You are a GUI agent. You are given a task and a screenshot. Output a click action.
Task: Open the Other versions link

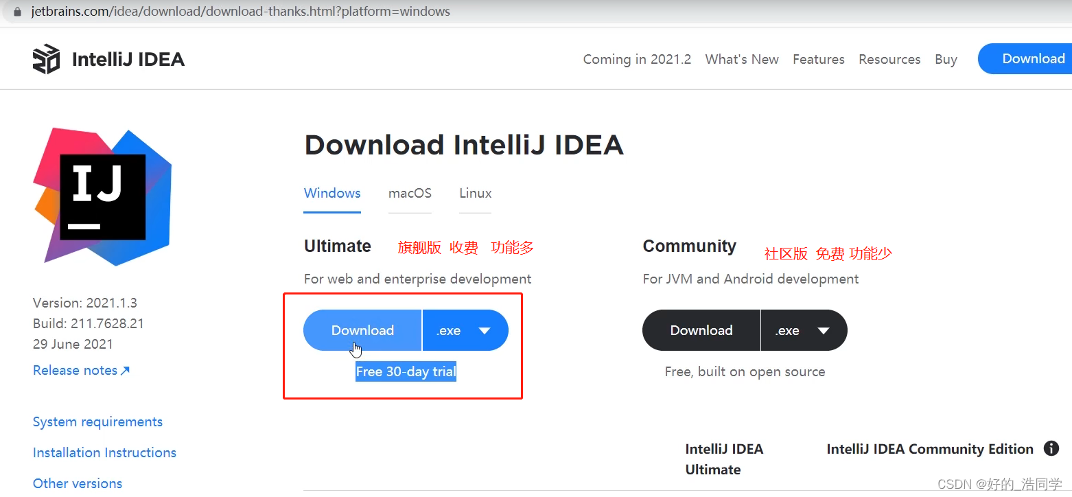(78, 483)
